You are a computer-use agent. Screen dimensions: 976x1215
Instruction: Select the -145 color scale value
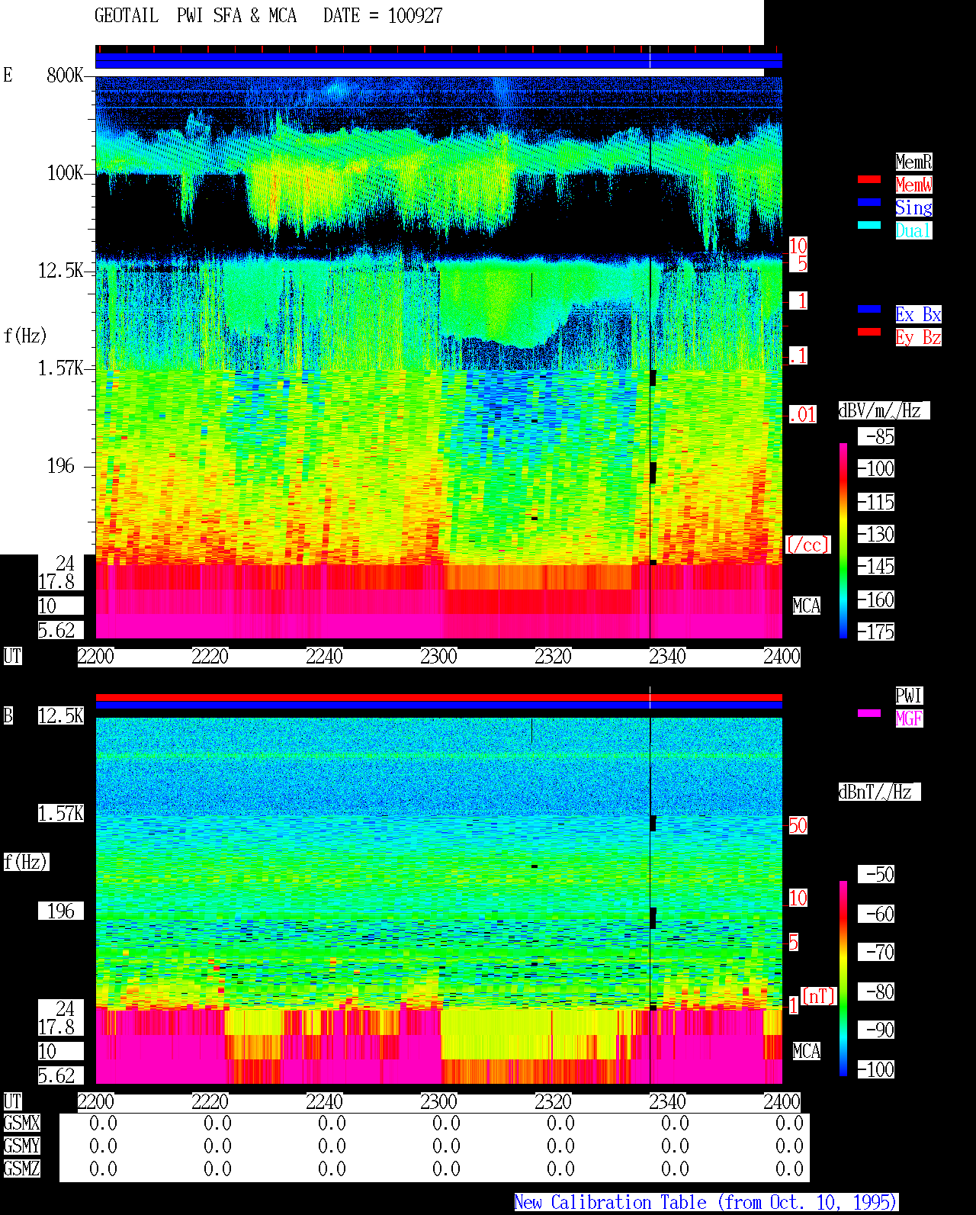(x=876, y=566)
